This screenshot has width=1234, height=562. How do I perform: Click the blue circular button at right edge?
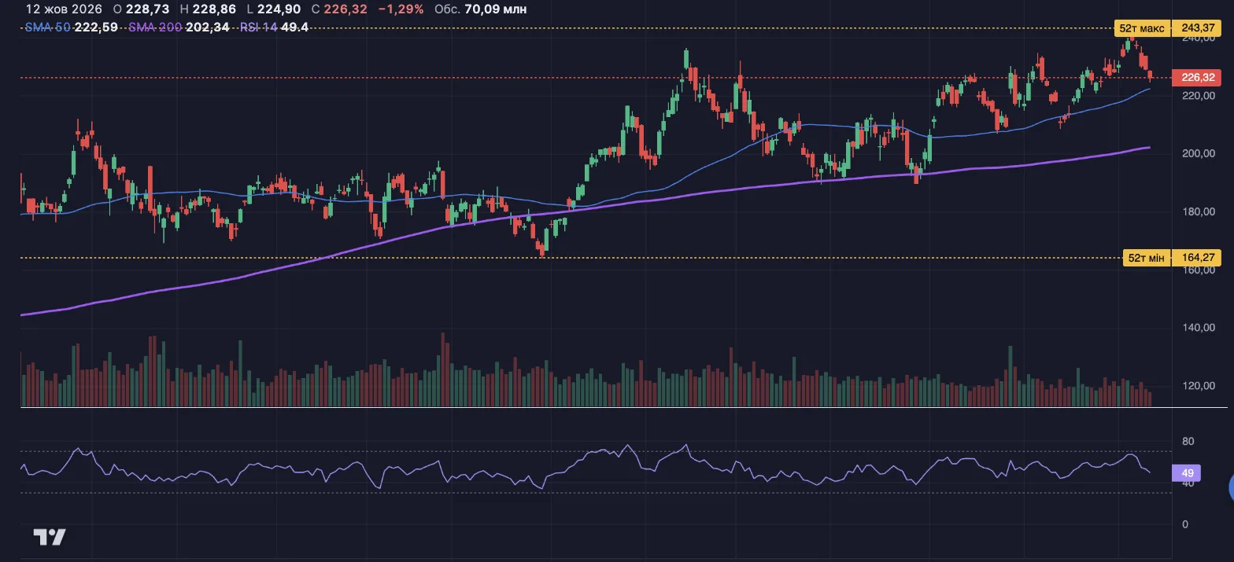coord(1231,488)
